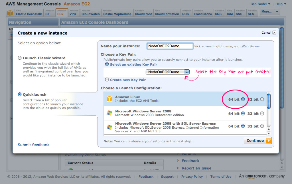
Task: Click the Details column header
Action: pyautogui.click(x=150, y=163)
